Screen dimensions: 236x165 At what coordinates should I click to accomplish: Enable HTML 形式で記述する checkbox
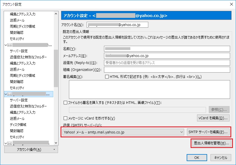pos(107,77)
